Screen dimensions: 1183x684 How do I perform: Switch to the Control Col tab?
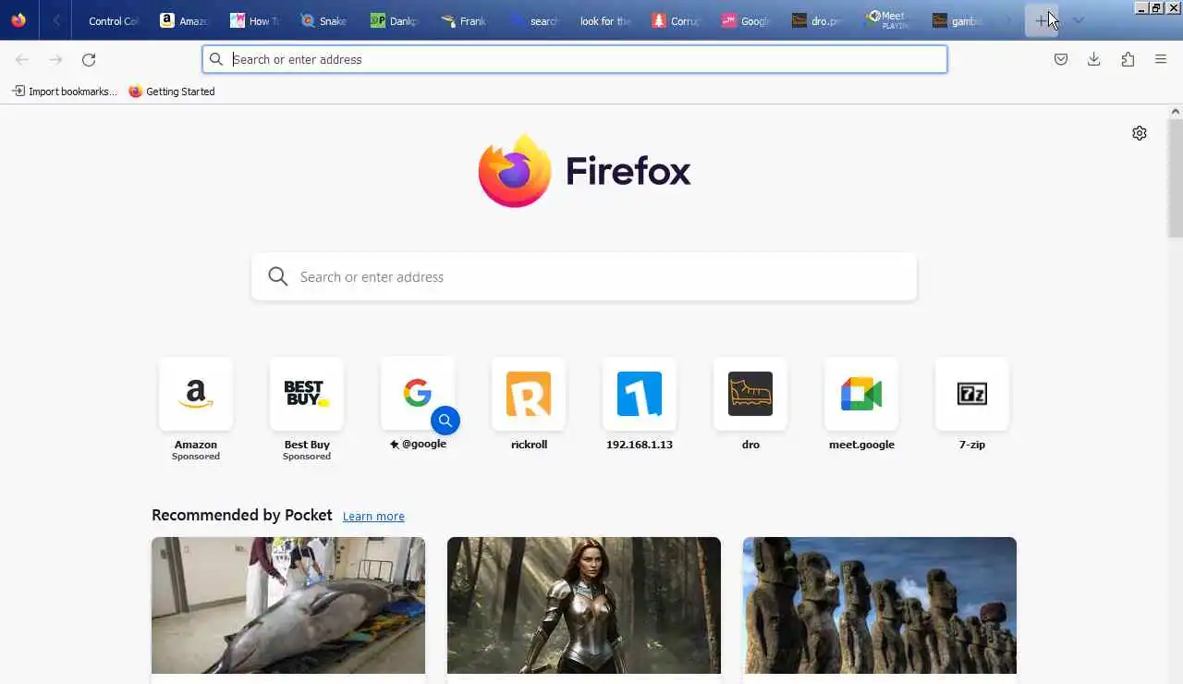[113, 20]
